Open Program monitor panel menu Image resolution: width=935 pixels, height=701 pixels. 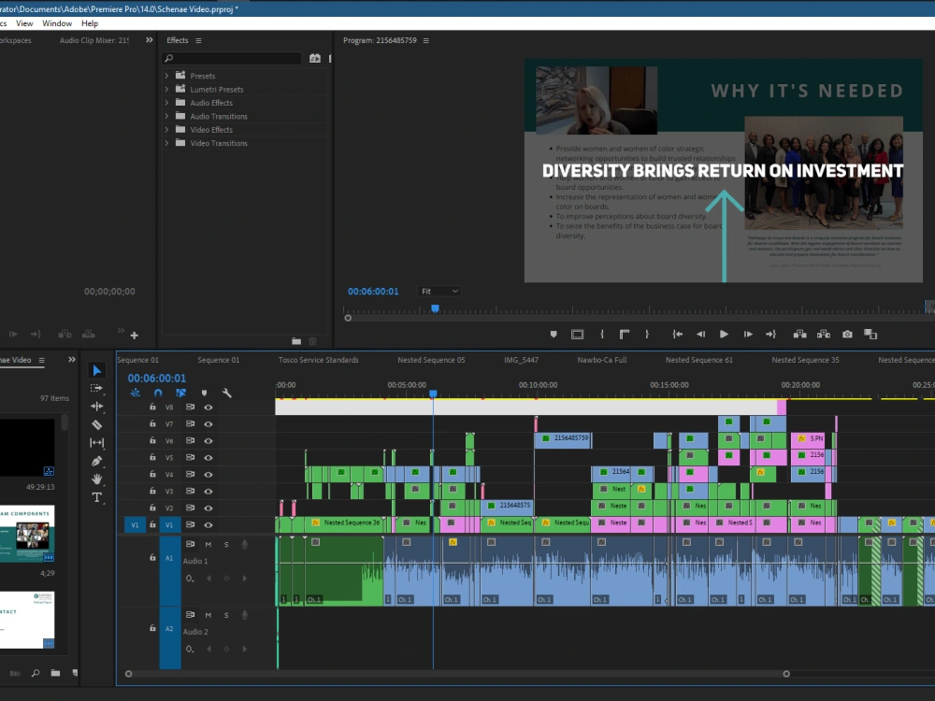pyautogui.click(x=425, y=40)
